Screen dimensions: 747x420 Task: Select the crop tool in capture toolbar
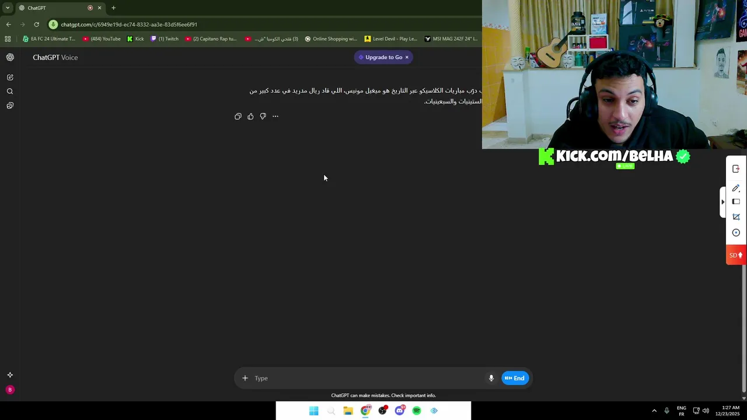736,217
